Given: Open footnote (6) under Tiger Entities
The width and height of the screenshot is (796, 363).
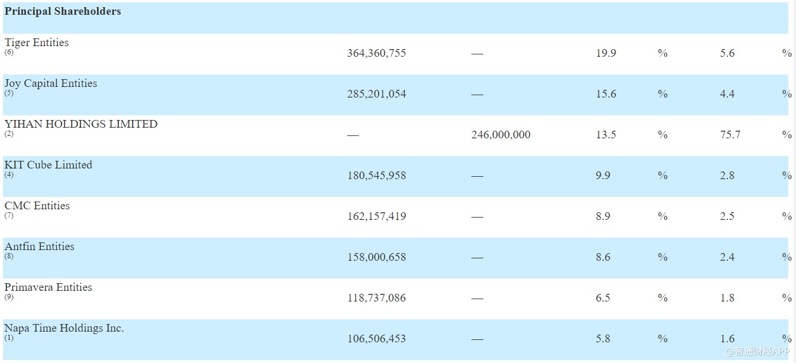Looking at the screenshot, I should tap(9, 52).
